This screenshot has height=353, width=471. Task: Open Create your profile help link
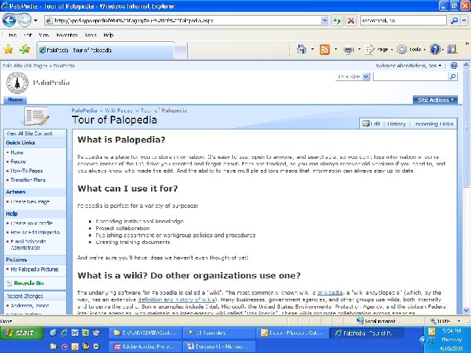click(31, 224)
